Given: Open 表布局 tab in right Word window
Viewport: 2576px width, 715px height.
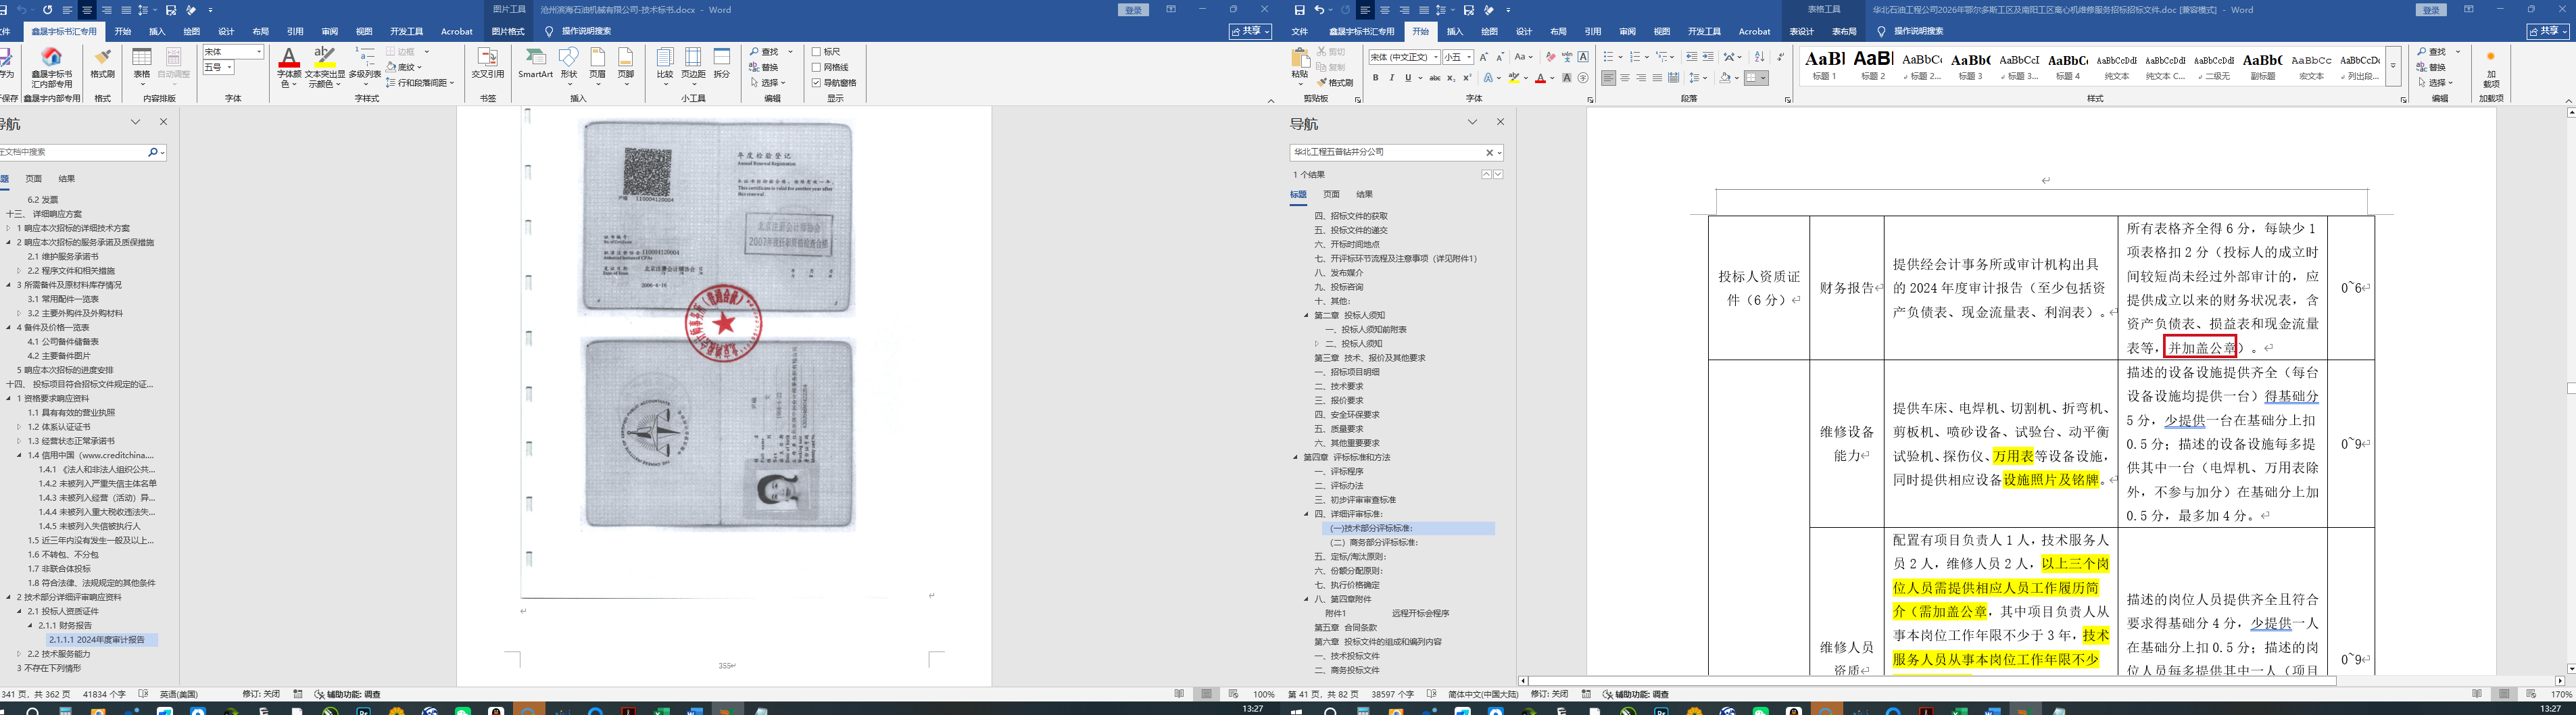Looking at the screenshot, I should click(x=1844, y=31).
